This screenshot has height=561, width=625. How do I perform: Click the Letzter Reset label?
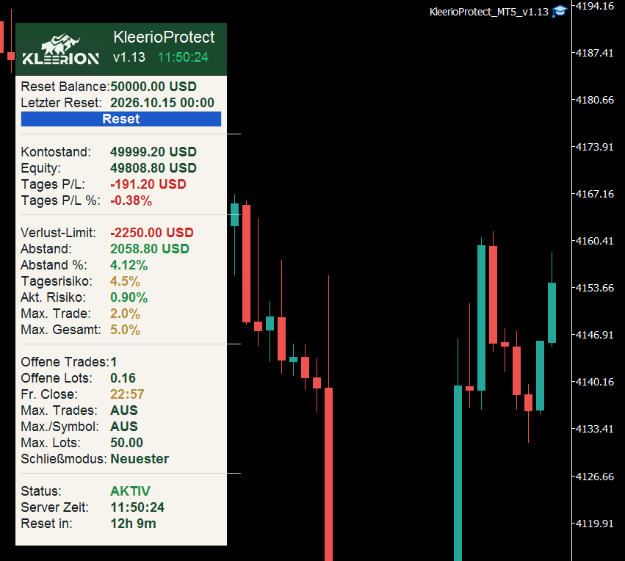(62, 103)
